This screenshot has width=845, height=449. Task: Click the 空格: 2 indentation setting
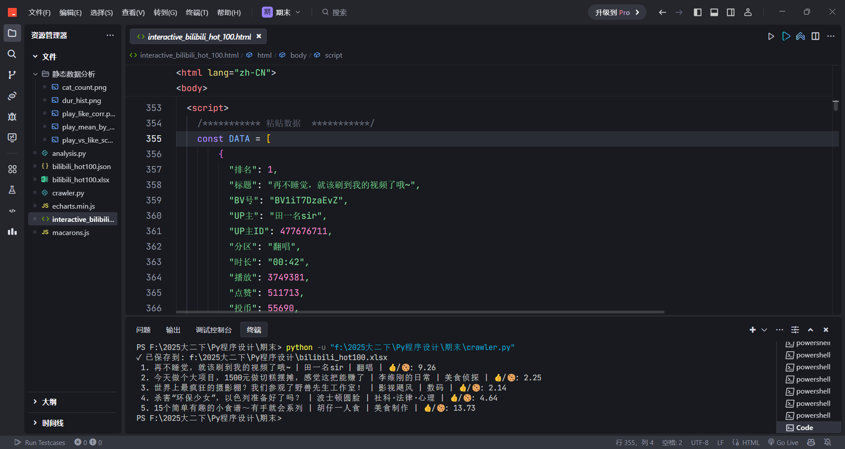point(672,442)
